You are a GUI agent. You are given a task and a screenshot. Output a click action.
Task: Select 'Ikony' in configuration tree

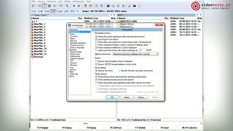pos(72,34)
